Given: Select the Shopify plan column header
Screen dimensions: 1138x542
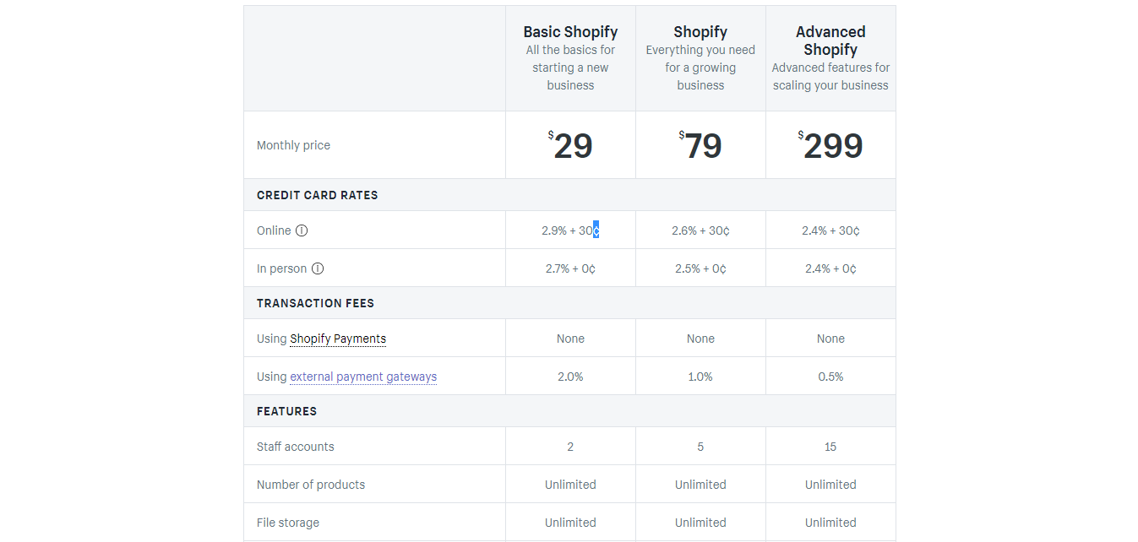Looking at the screenshot, I should coord(700,31).
